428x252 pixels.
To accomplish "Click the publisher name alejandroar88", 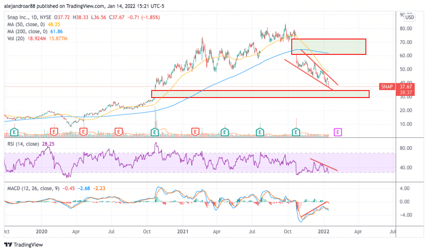I will (20, 6).
